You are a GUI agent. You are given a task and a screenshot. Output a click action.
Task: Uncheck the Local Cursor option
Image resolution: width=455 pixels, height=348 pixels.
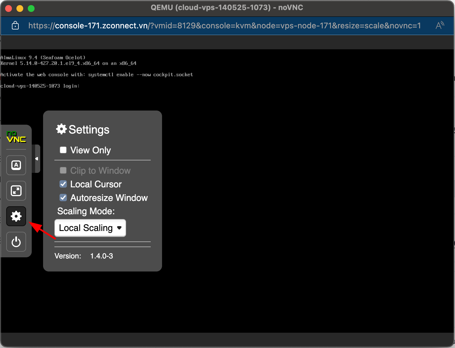(x=63, y=184)
